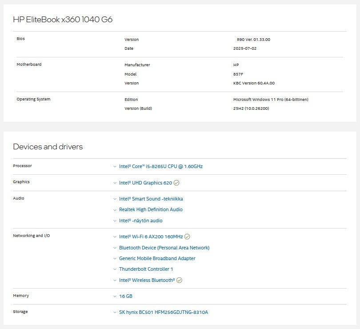Click the HP EliteBook x360 1040 G6 heading
Screen dimensions: 360x329
66,20
